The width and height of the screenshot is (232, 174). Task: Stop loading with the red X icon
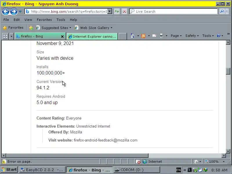click(124, 12)
